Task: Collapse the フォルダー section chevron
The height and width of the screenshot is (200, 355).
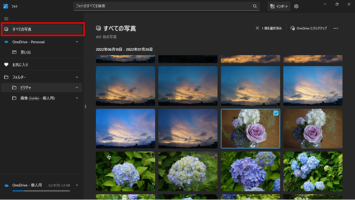Action: [x=77, y=77]
